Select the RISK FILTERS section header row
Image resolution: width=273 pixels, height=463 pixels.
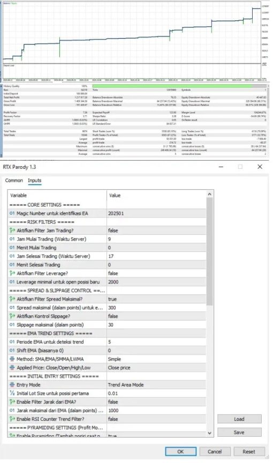107,222
